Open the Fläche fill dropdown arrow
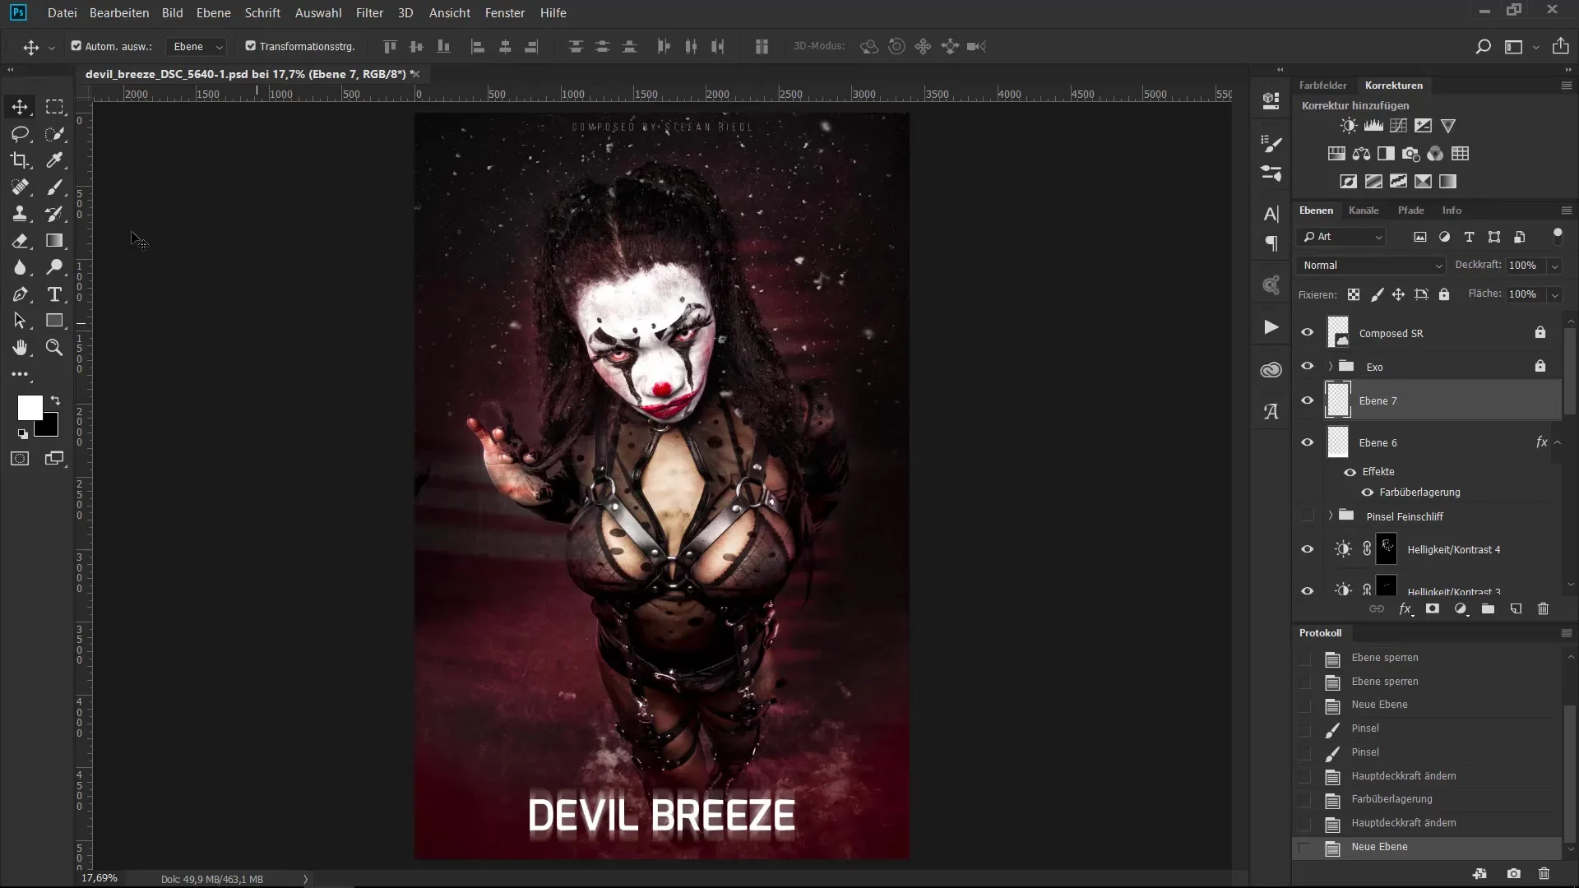 point(1554,294)
